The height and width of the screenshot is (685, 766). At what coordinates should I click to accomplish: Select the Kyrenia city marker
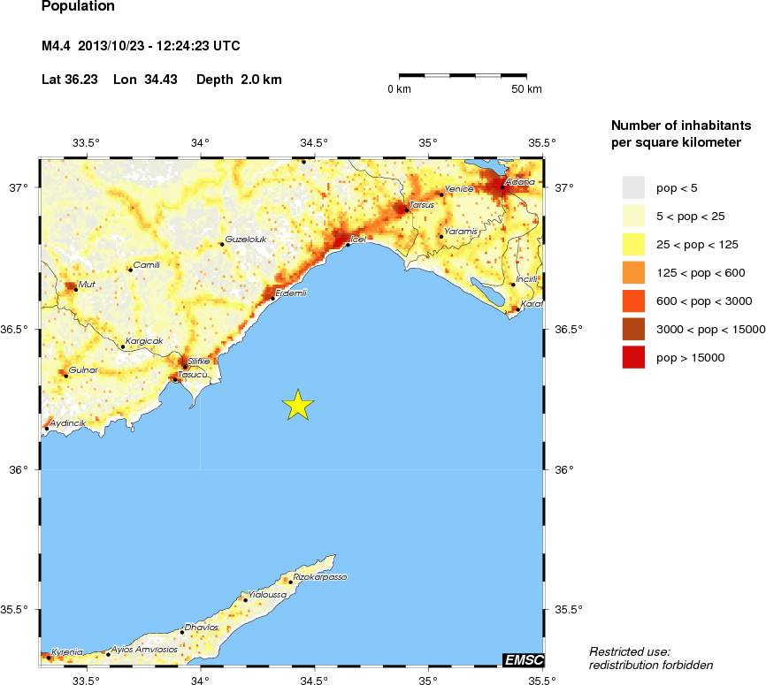48,657
